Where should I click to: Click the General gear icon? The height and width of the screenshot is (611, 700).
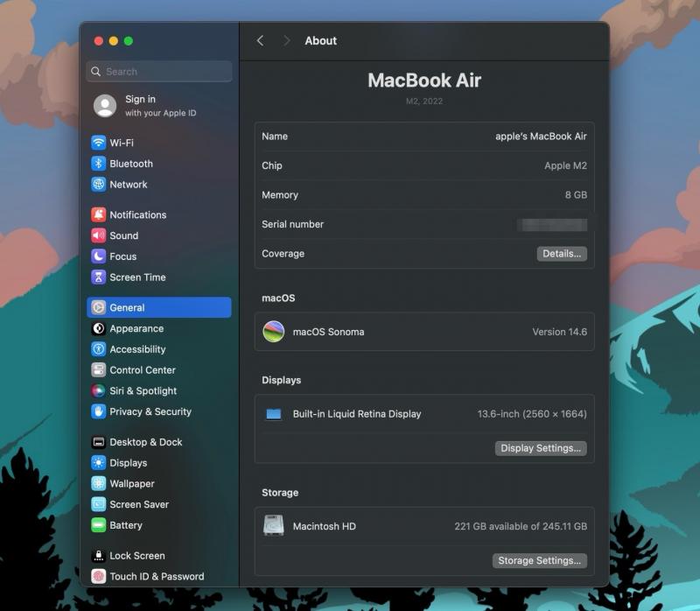(x=98, y=307)
